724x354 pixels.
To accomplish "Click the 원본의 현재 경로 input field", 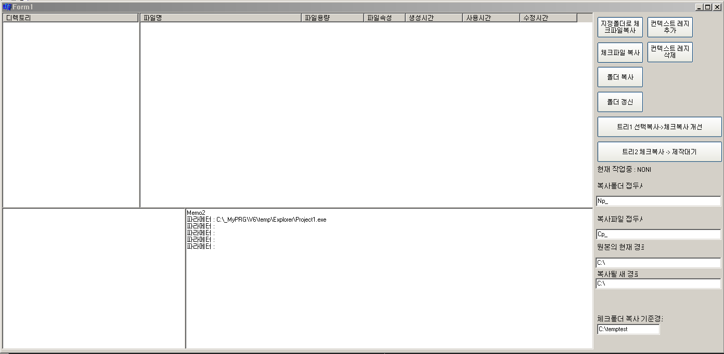I will (658, 263).
